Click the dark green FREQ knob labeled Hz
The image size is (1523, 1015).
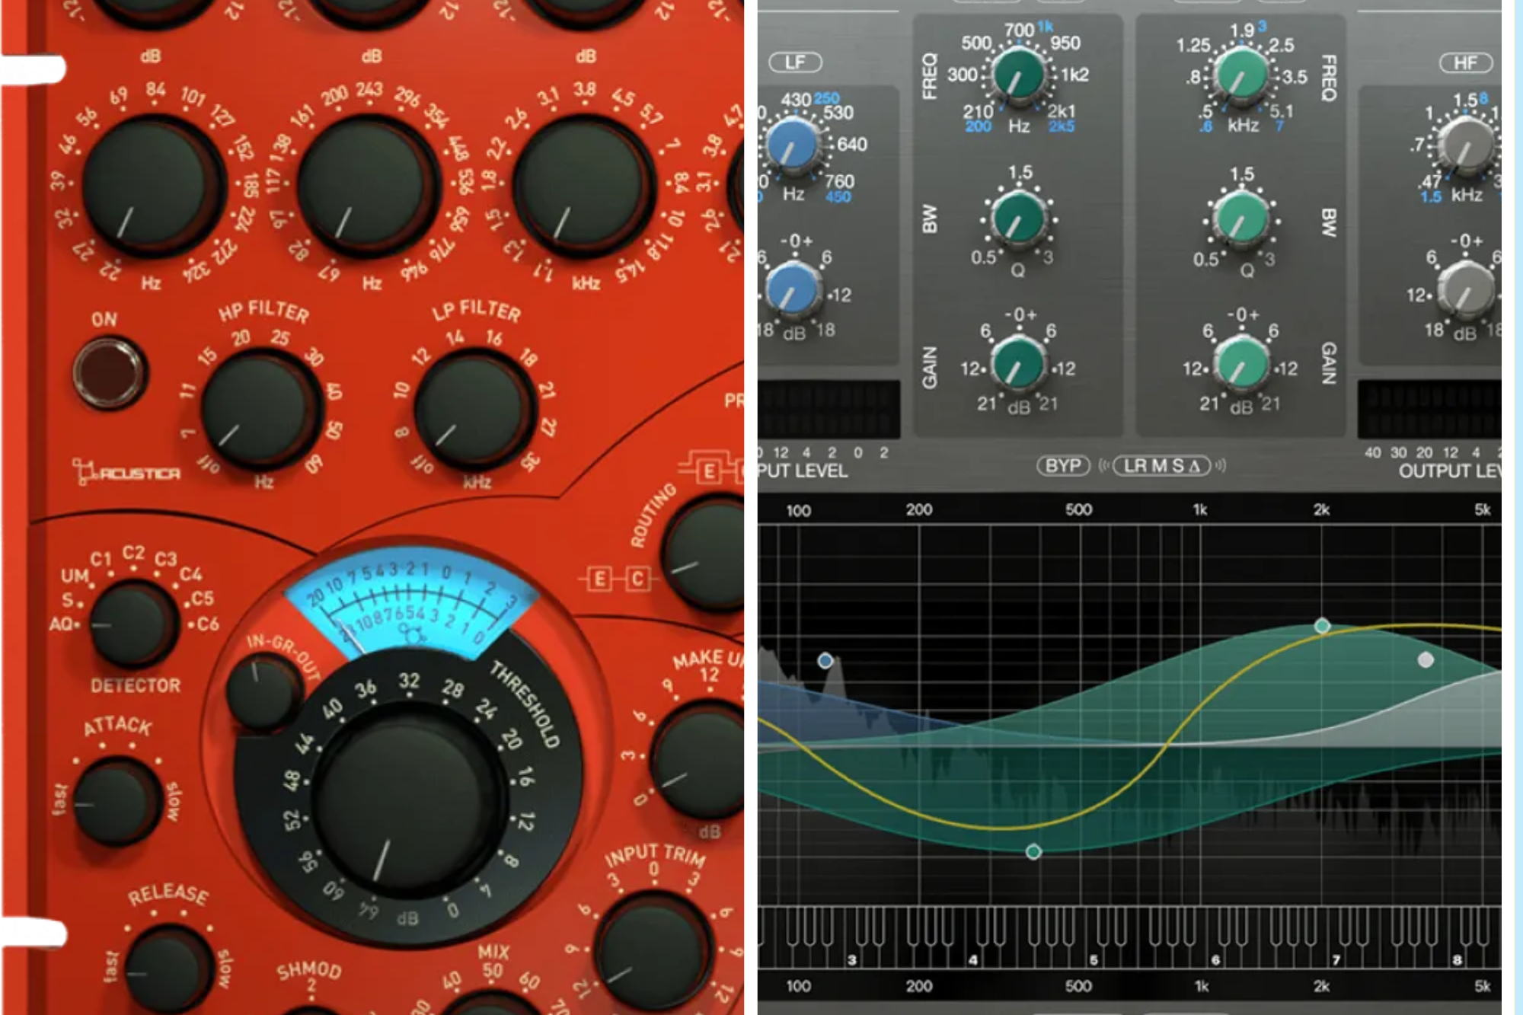click(x=1018, y=75)
